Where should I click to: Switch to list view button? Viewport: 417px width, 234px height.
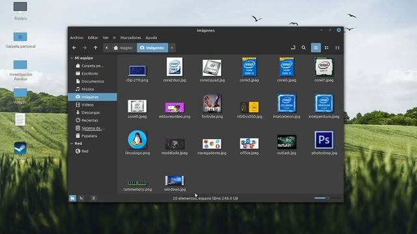326,47
